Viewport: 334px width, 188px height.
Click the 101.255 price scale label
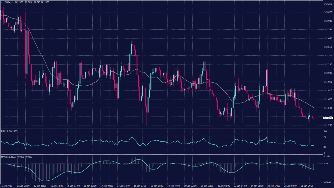tap(327, 125)
